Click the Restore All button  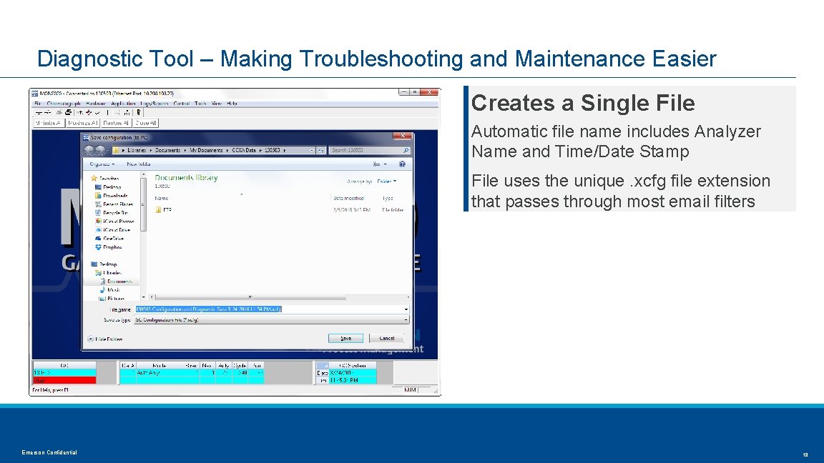tap(116, 123)
